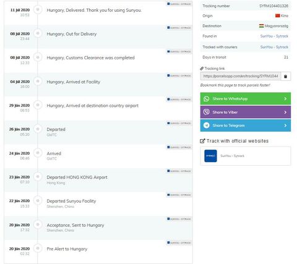Viewport: 297px width, 264px height.
Task: Click the timeline marker for 11 Jul 2020 Delivered
Action: pyautogui.click(x=38, y=9)
